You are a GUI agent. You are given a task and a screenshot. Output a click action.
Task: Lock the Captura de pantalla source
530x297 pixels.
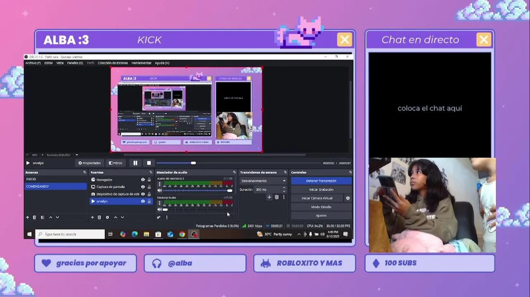[x=149, y=187]
